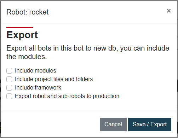Check the Include framework box
This screenshot has height=138, width=178.
coord(9,88)
